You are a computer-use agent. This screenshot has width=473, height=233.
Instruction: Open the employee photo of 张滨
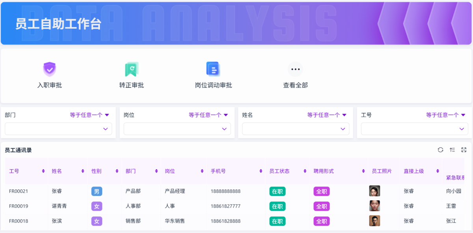pos(374,221)
